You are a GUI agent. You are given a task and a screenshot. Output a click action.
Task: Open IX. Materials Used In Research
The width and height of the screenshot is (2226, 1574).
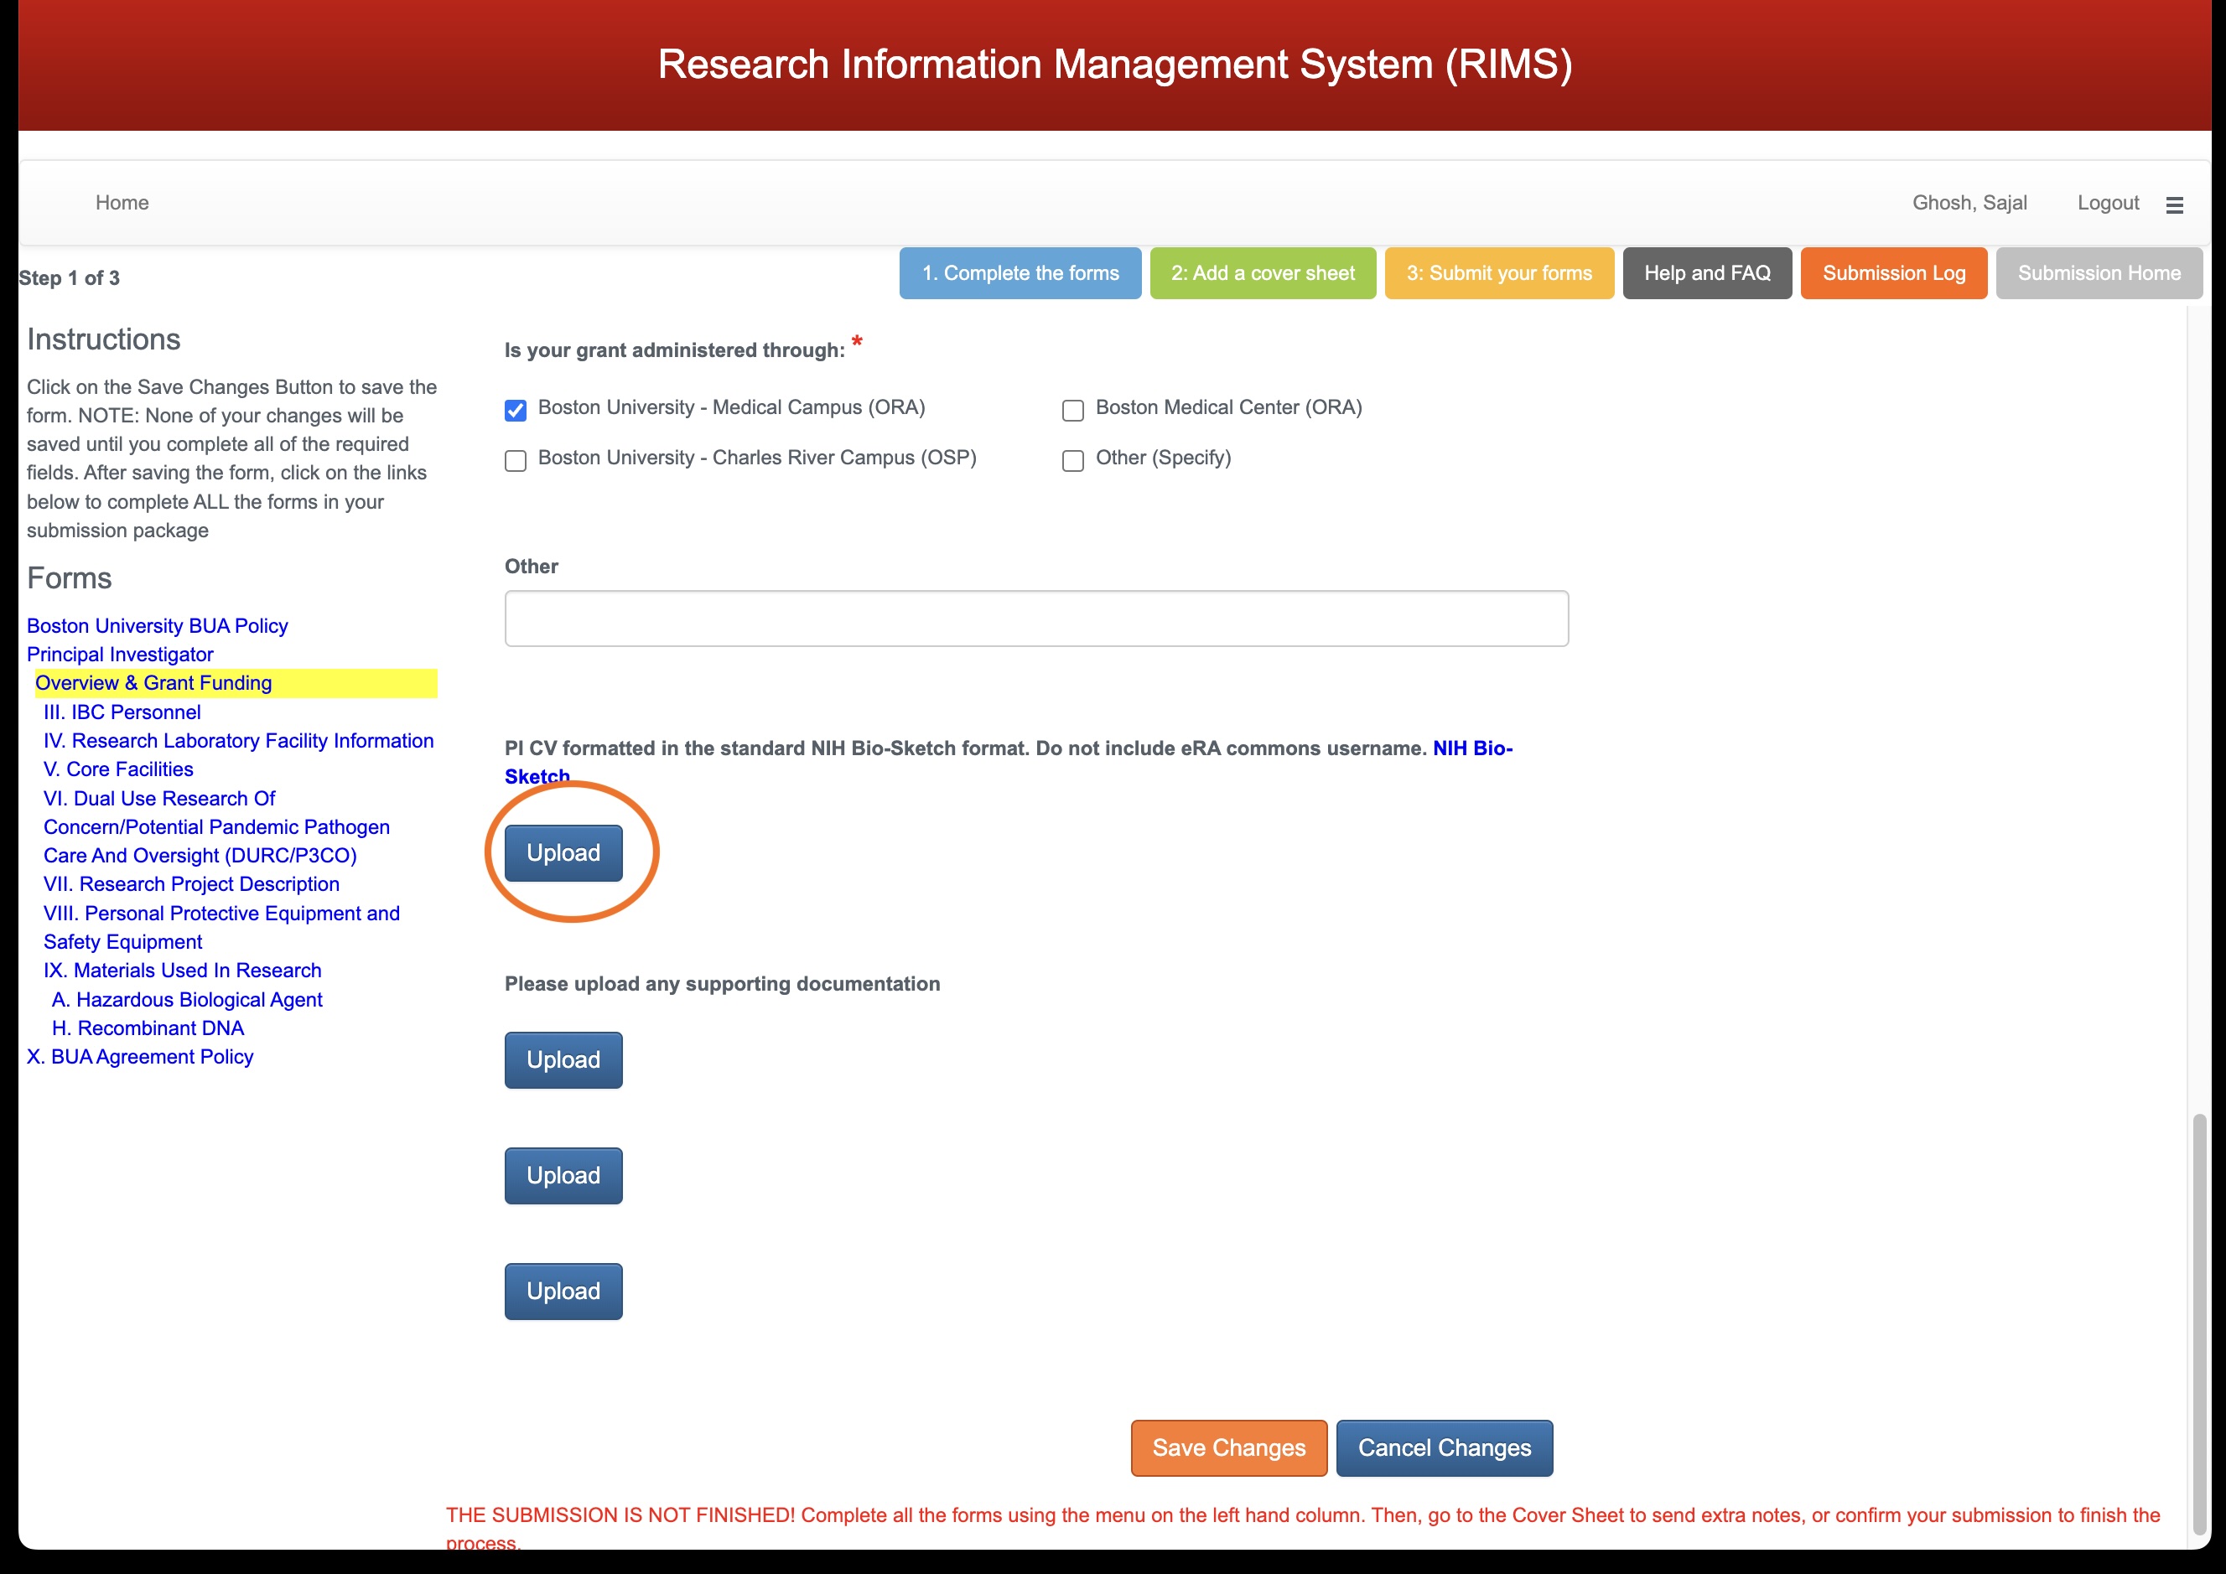point(182,971)
